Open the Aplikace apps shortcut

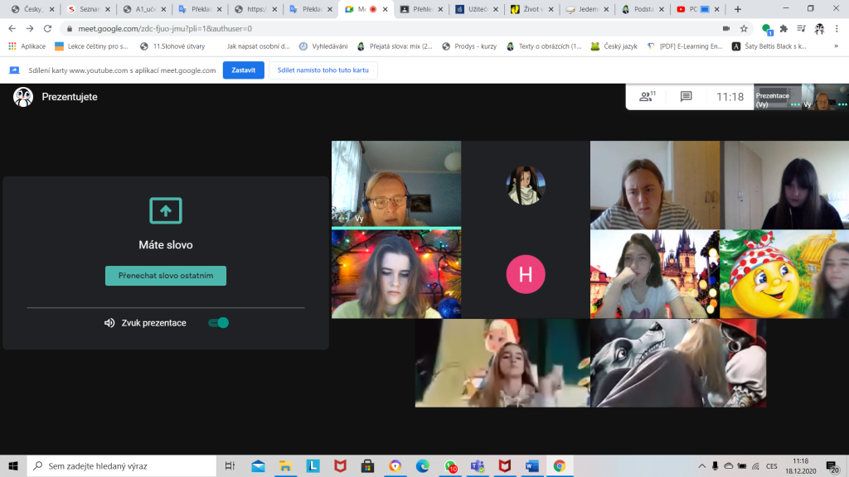[x=27, y=46]
